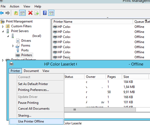This screenshot has width=150, height=125.
Task: Select the Print Servers tree item label
Action: 20,31
